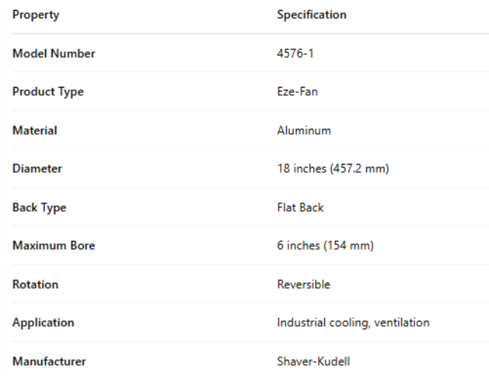Select the Diameter row label
The width and height of the screenshot is (489, 381).
(37, 168)
